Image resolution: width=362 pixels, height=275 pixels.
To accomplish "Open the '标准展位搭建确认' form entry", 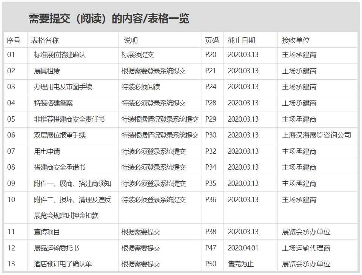I will point(60,55).
